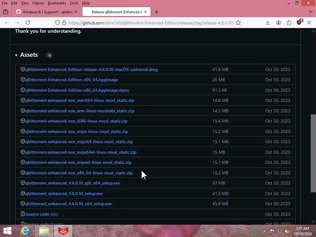This screenshot has width=316, height=237.
Task: Open the File menu
Action: (x=4, y=3)
